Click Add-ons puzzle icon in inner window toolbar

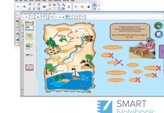(x=63, y=17)
